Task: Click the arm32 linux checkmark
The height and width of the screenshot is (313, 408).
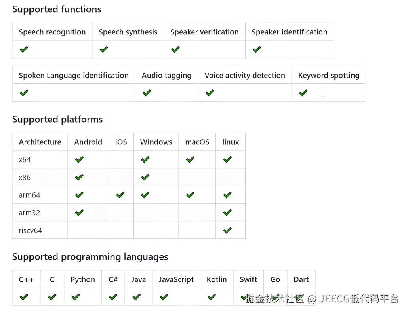Action: pyautogui.click(x=227, y=212)
